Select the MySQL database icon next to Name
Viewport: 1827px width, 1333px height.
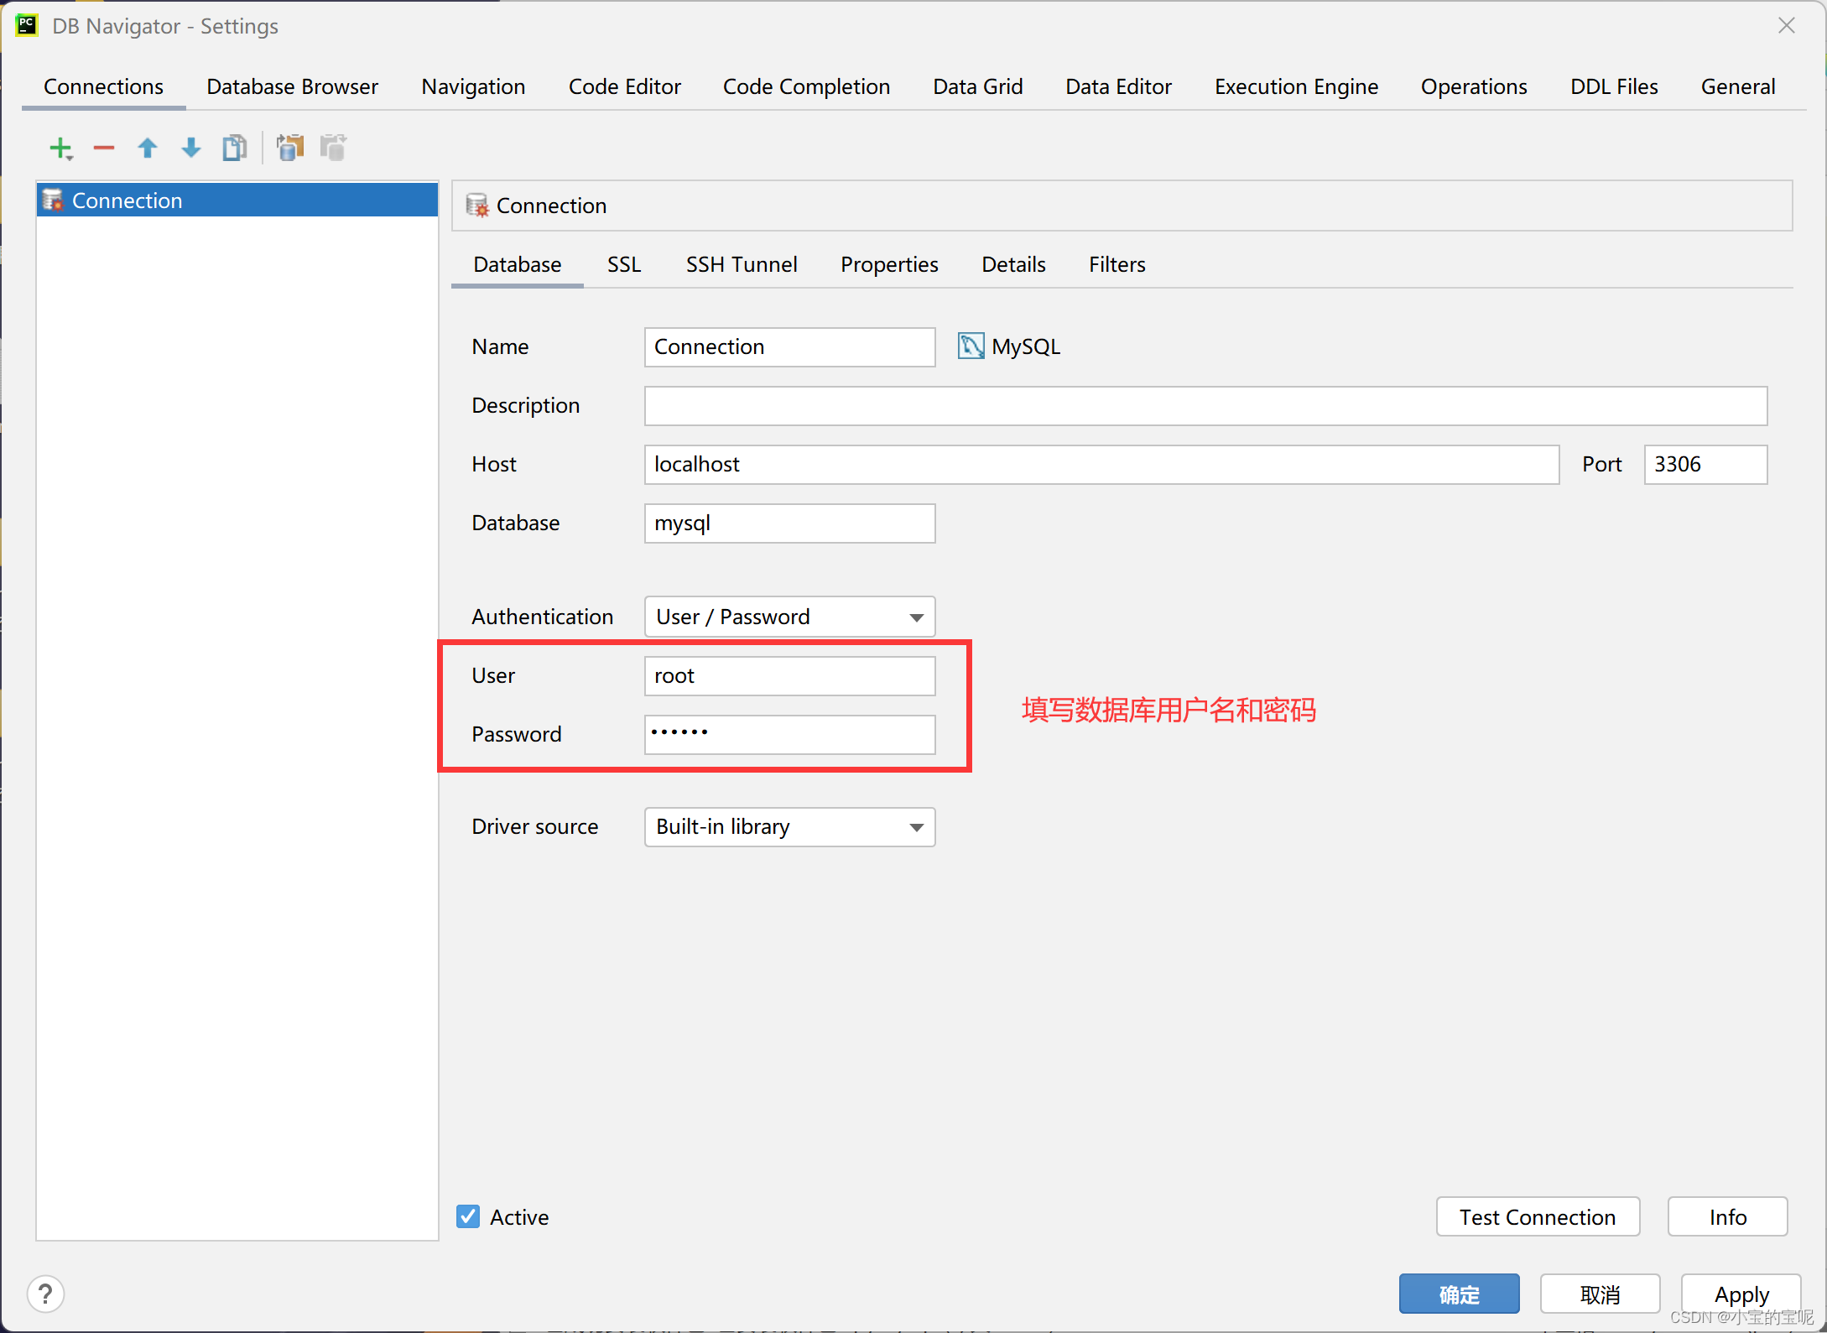[x=970, y=346]
